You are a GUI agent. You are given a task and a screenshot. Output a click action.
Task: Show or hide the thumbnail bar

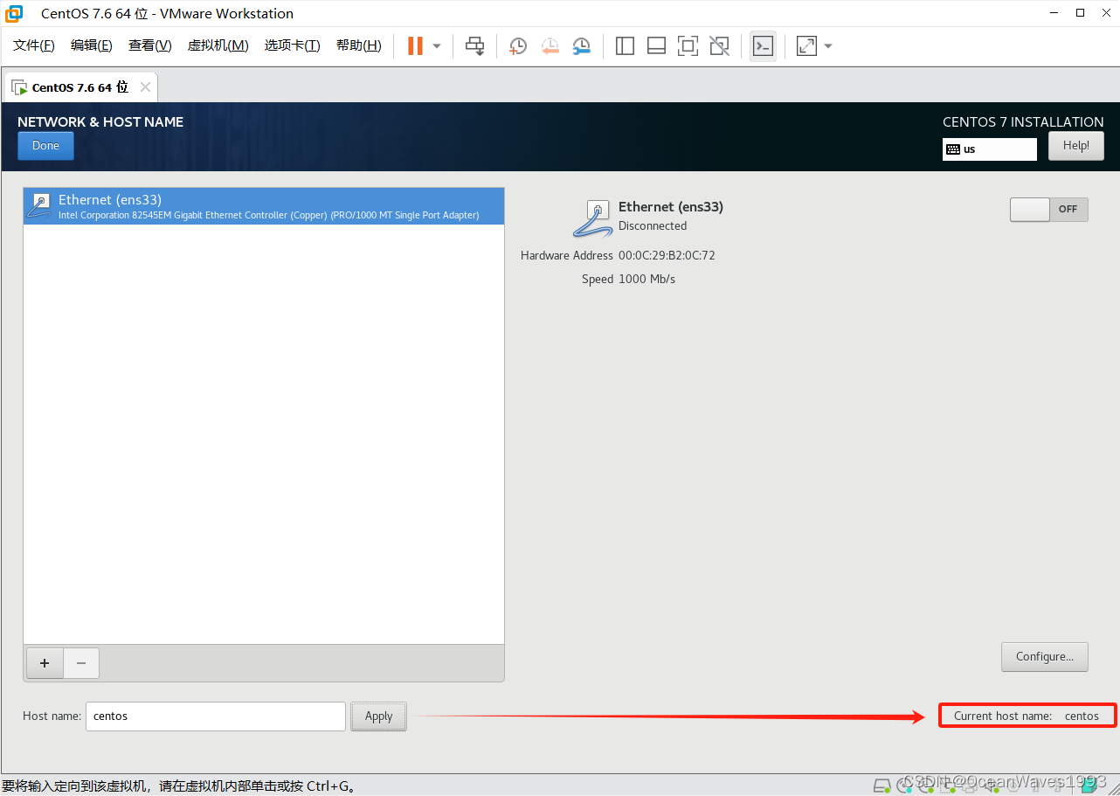[x=656, y=46]
